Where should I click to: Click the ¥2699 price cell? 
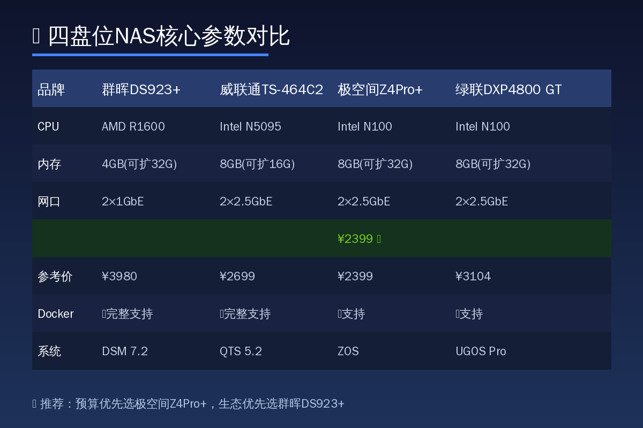[x=237, y=277]
